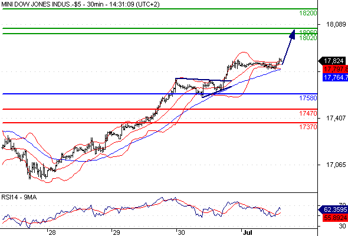Click the 17470 support level label
Image resolution: width=348 pixels, height=236 pixels.
[308, 113]
